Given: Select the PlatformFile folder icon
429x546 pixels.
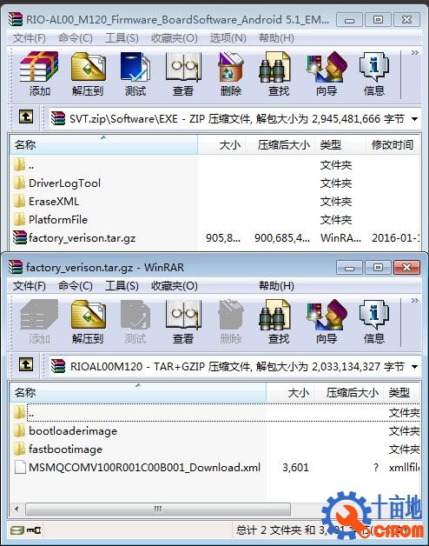Looking at the screenshot, I should point(19,219).
